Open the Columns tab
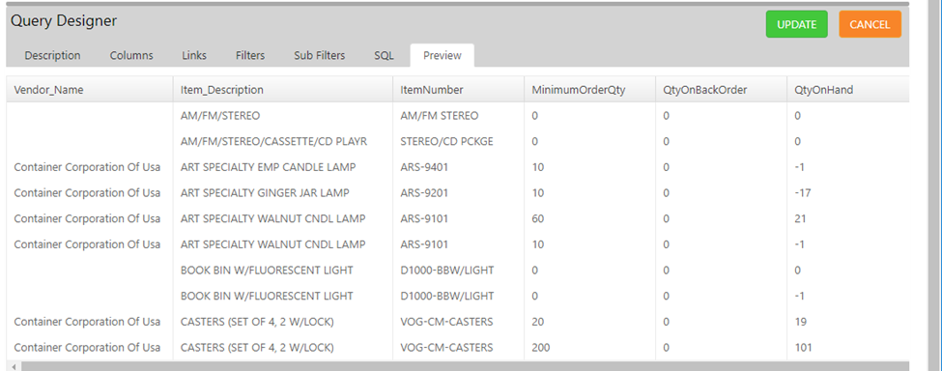This screenshot has width=942, height=371. 131,55
